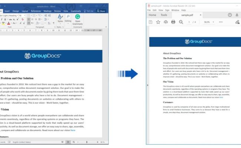
Task: Insert a bulleted list in Word
Action: (29, 16)
